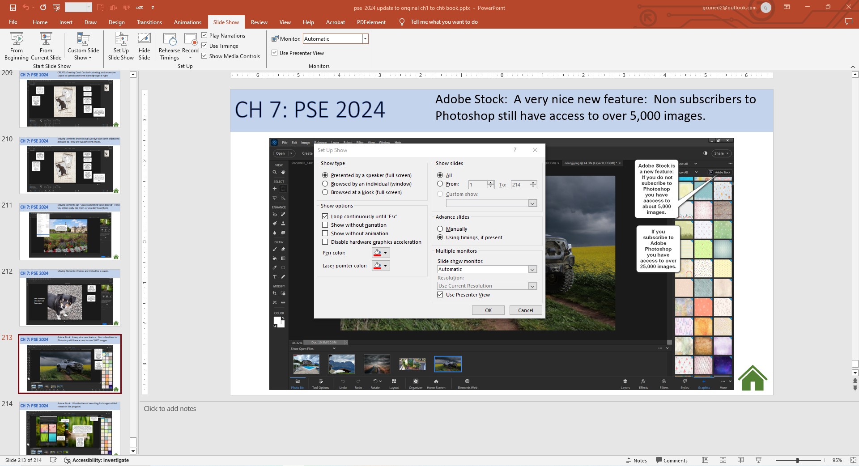Uncheck Show Media Controls
This screenshot has width=859, height=466.
click(204, 56)
